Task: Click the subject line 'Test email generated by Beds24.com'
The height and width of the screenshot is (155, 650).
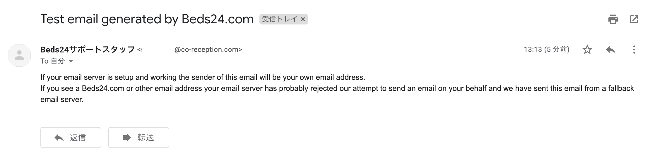Action: 147,19
